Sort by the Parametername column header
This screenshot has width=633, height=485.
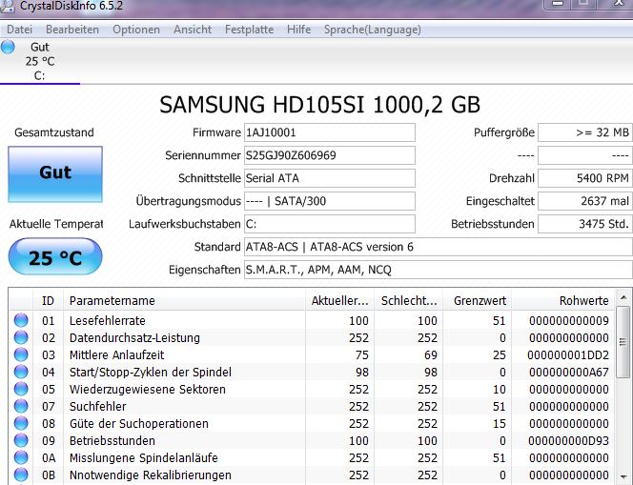tap(185, 300)
